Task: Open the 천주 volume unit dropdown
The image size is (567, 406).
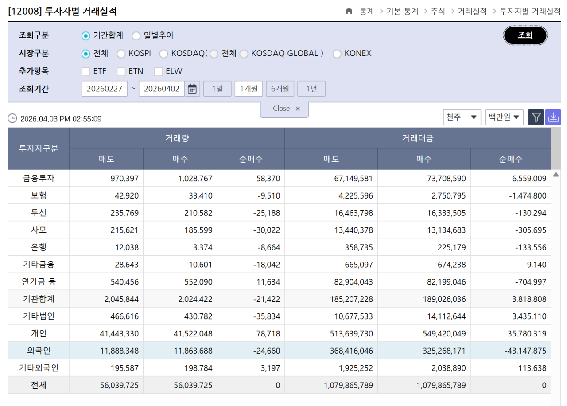Action: [x=462, y=117]
